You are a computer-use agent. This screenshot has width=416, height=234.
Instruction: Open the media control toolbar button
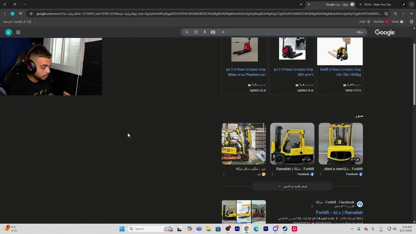(20, 14)
